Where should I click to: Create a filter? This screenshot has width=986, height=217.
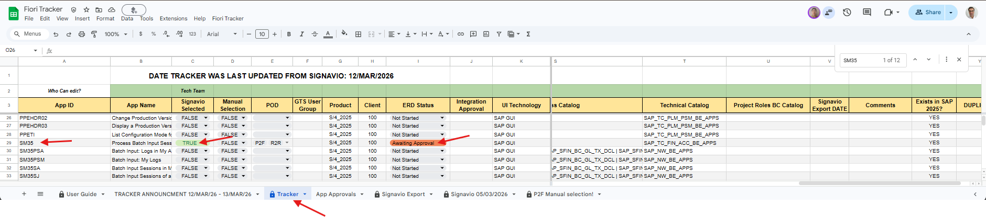point(499,34)
